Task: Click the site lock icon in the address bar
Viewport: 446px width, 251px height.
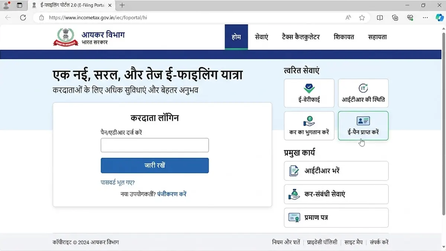Action: [x=42, y=17]
